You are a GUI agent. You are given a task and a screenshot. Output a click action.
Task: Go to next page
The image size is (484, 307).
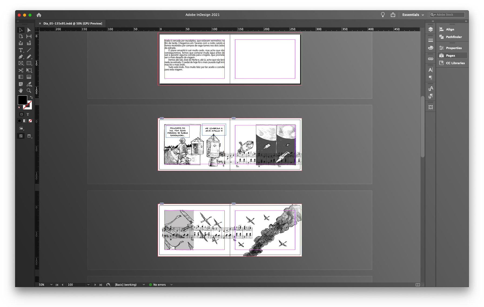pos(95,285)
